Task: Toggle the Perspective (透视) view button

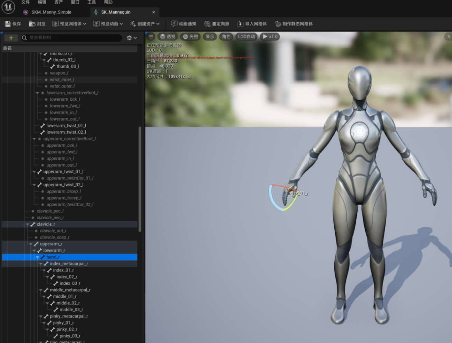Action: click(x=167, y=37)
